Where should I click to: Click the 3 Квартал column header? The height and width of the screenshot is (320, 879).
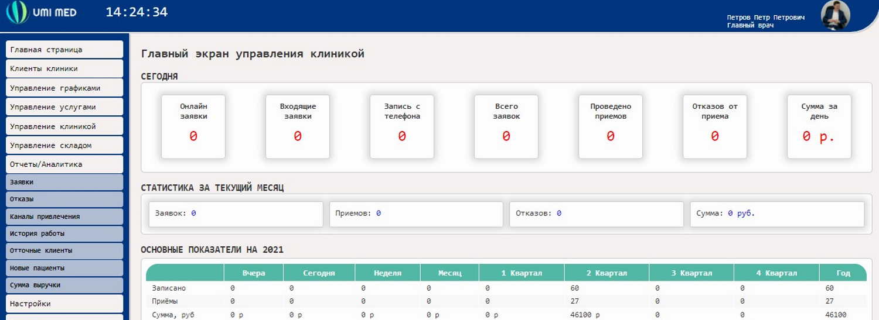coord(691,273)
